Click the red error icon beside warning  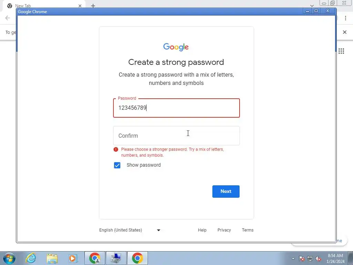116,149
